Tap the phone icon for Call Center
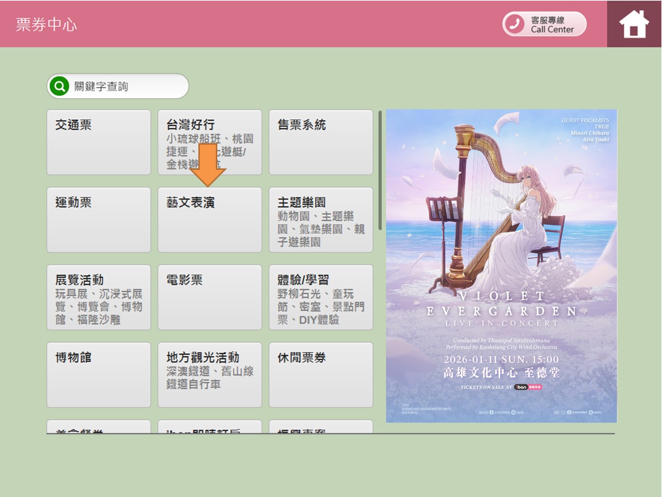 [515, 24]
